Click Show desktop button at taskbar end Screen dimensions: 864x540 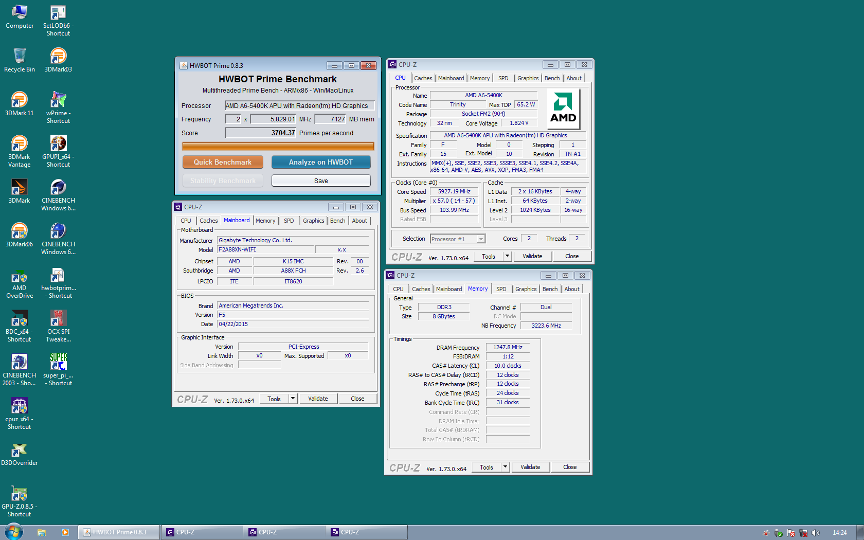pyautogui.click(x=860, y=532)
